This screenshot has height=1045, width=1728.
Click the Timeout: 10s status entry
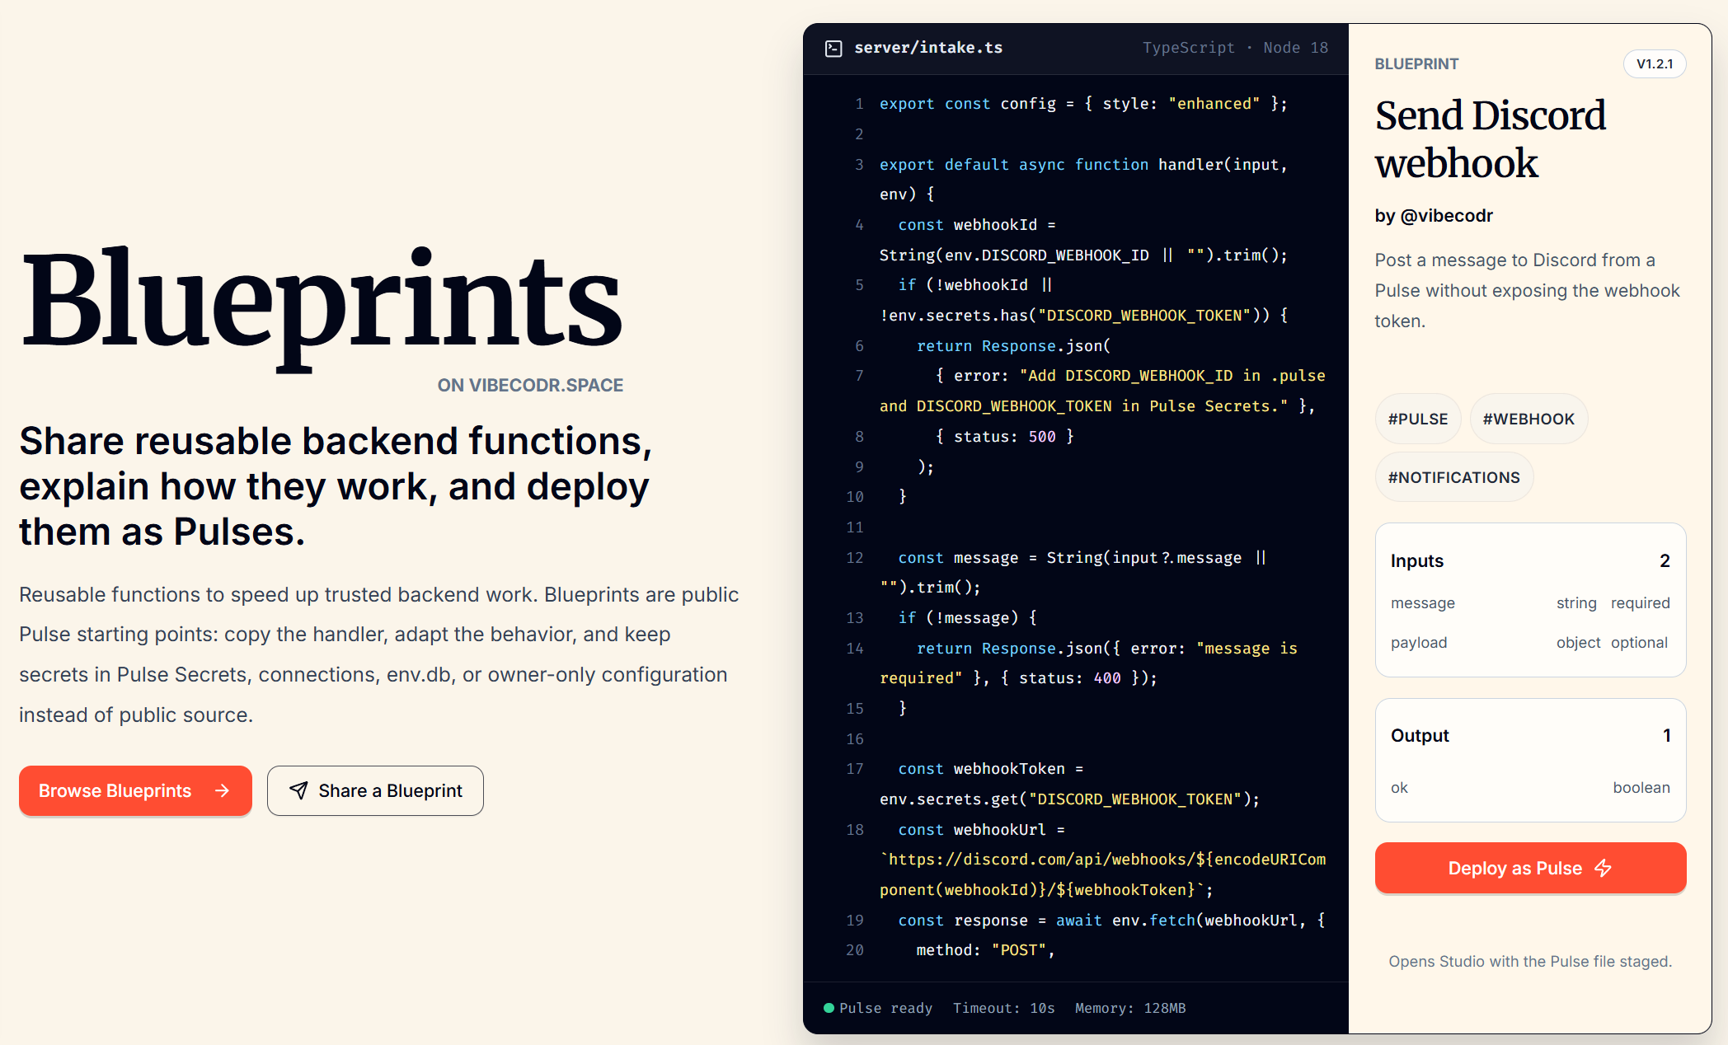coord(1004,1008)
